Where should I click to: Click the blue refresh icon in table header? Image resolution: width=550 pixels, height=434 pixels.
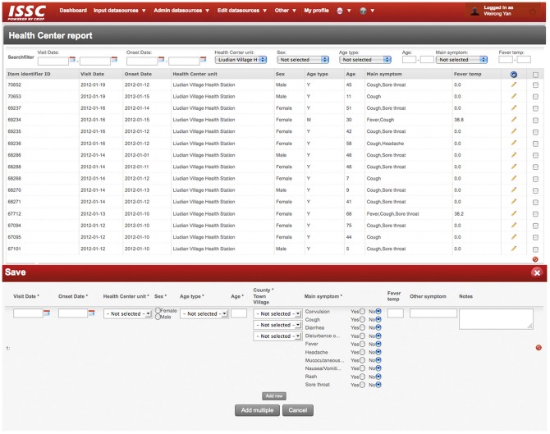514,75
